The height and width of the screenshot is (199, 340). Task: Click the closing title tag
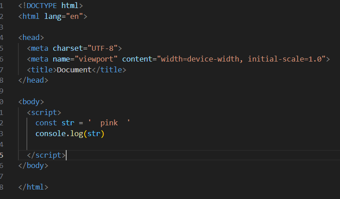pyautogui.click(x=109, y=70)
